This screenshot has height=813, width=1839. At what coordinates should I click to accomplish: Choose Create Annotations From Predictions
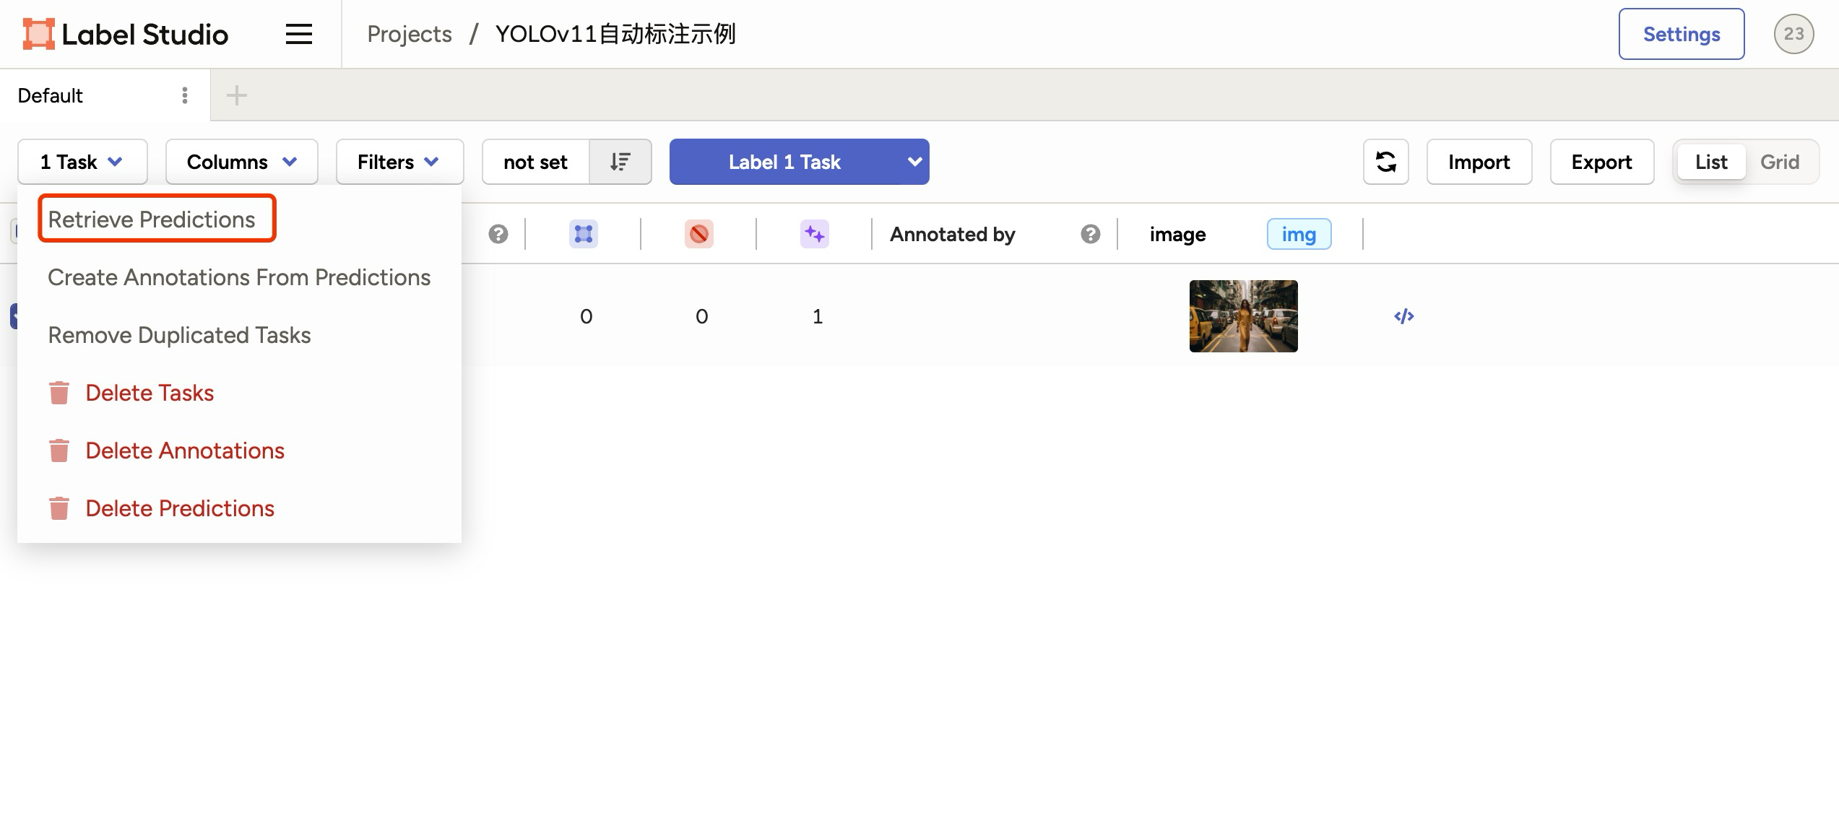tap(238, 277)
